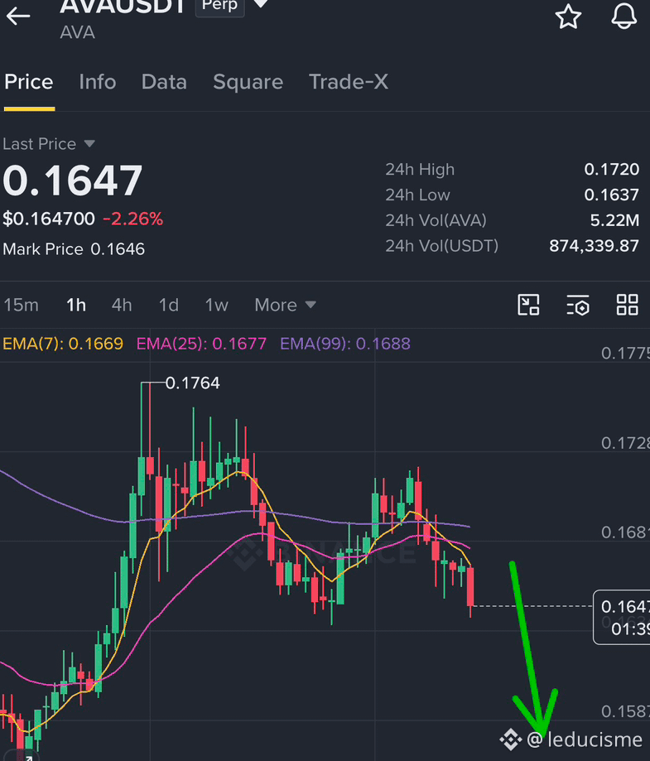650x761 pixels.
Task: Switch to the Info tab
Action: pyautogui.click(x=98, y=82)
